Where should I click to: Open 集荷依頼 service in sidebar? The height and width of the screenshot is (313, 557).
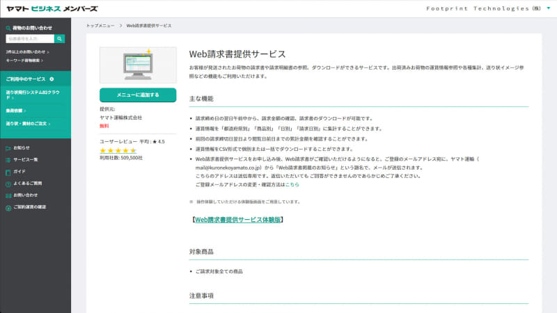(15, 111)
